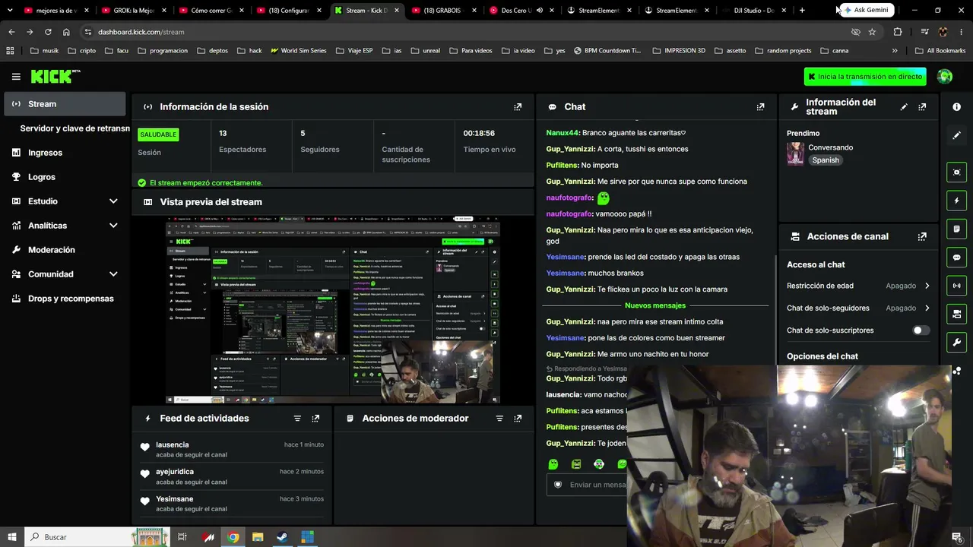
Task: Mute audio on the Dos Cero tab
Action: pyautogui.click(x=539, y=11)
